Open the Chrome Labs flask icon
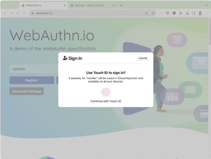Viewport: 211px width, 159px height. click(187, 13)
